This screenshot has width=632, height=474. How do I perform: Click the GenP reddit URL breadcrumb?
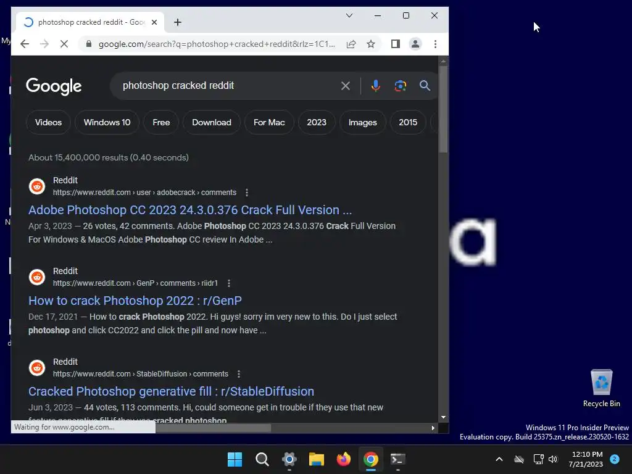click(135, 283)
